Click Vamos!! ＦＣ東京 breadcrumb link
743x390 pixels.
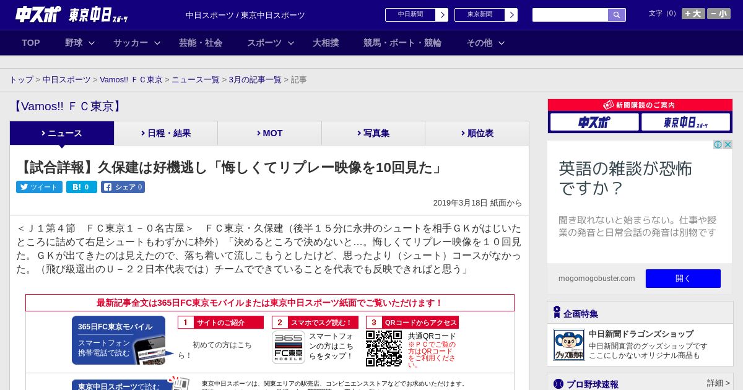click(131, 80)
